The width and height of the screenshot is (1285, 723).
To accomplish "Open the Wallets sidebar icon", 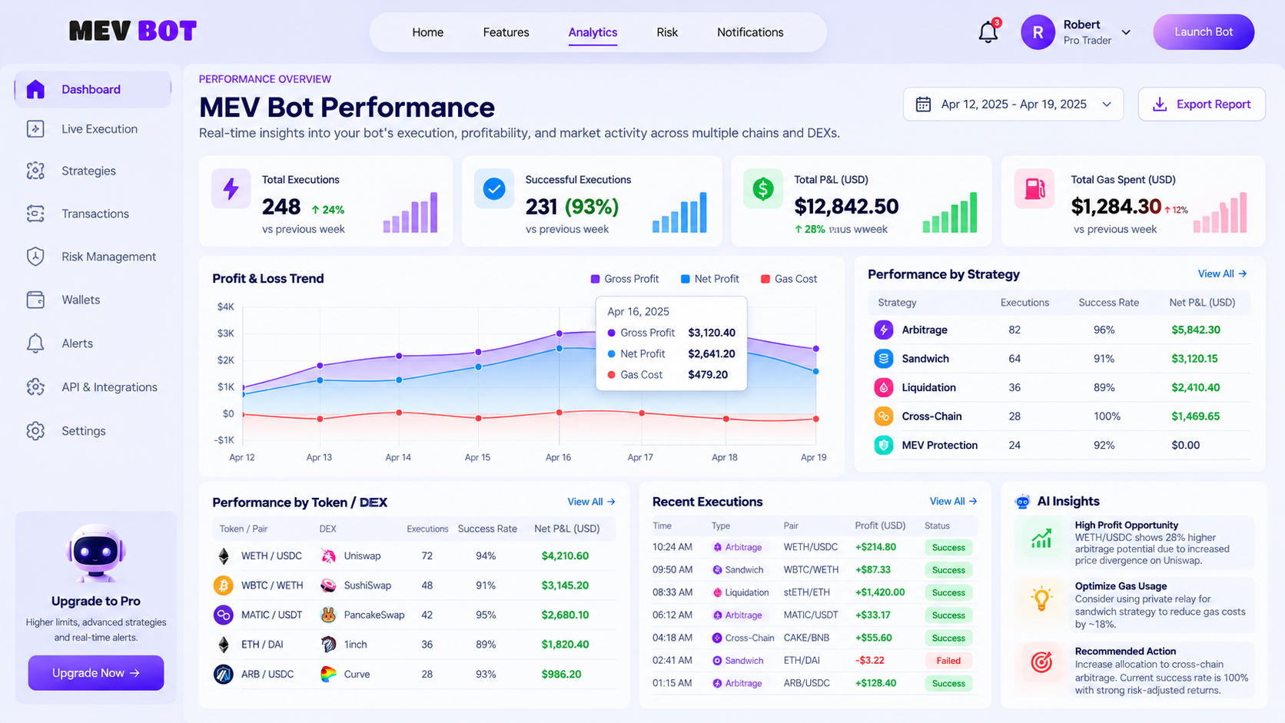I will click(x=35, y=300).
